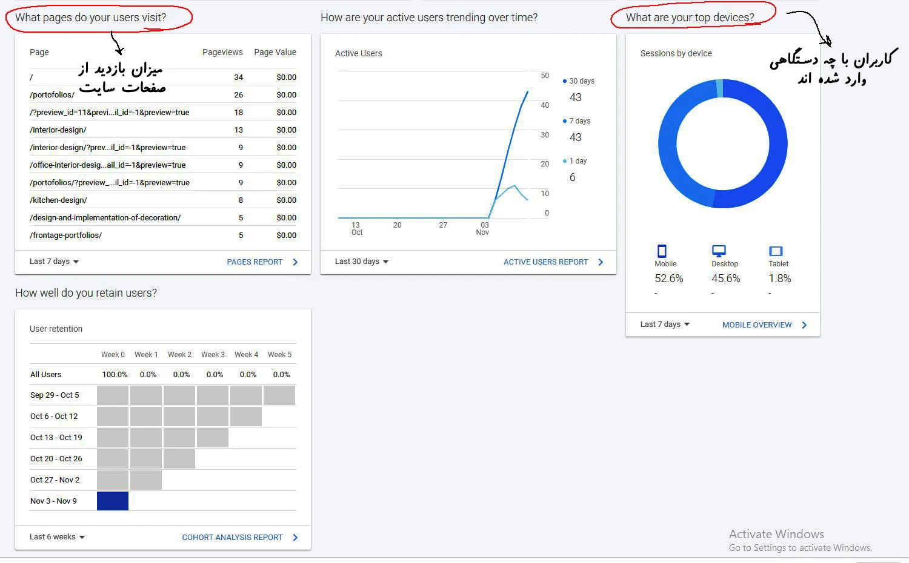Click arrow icon beside Active Users Report
Screen dimensions: 909x563
point(601,262)
